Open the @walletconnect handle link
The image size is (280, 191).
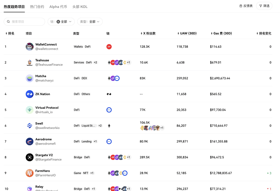[x=47, y=49]
